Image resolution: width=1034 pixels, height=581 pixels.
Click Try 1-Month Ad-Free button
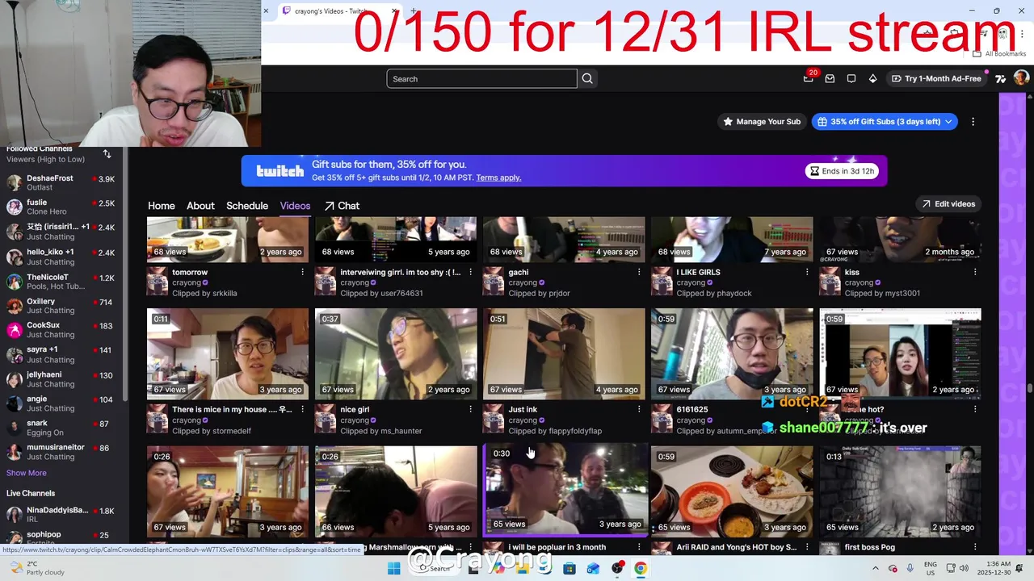click(936, 78)
